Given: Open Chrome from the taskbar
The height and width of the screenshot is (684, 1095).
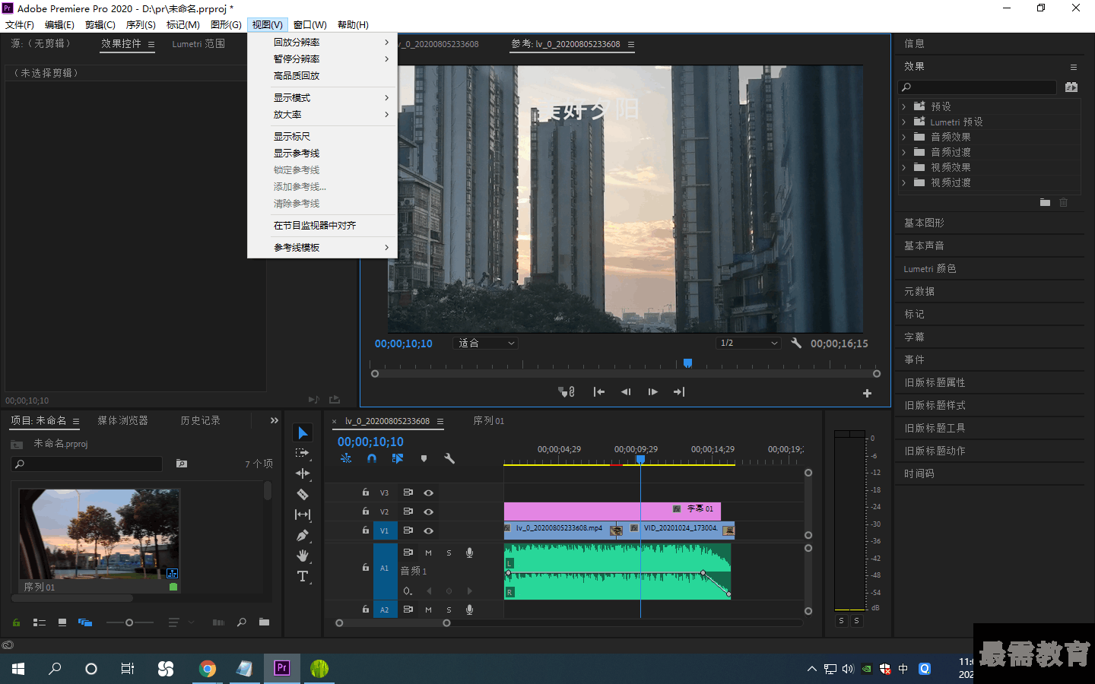Looking at the screenshot, I should 208,669.
